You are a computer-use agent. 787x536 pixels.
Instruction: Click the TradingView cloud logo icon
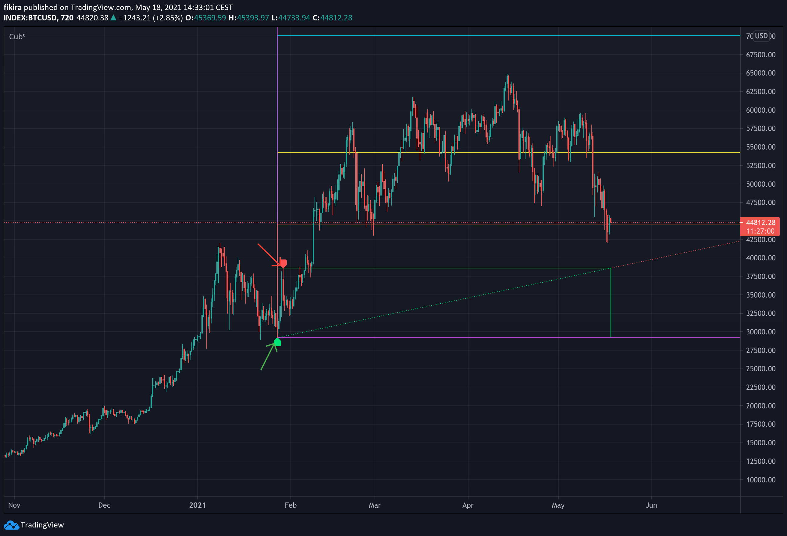point(11,525)
